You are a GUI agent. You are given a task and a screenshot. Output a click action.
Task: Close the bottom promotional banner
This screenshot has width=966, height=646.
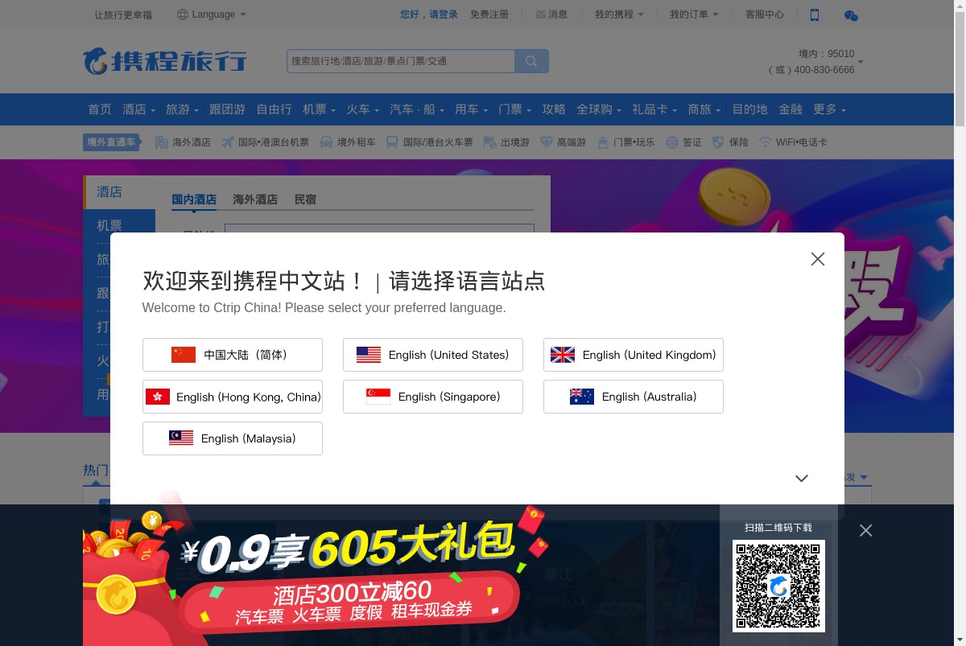[x=865, y=530]
